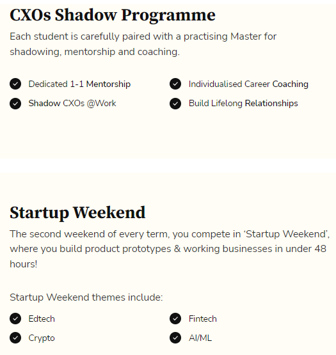Image resolution: width=336 pixels, height=355 pixels.
Task: Click the Fintech theme label
Action: pyautogui.click(x=203, y=319)
